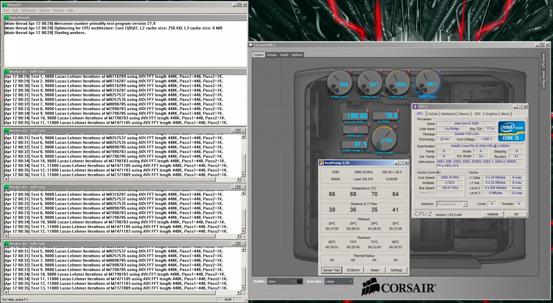Click the Multiplier x 39.0 value in CPU-Z
Image resolution: width=553 pixels, height=303 pixels.
pos(450,183)
